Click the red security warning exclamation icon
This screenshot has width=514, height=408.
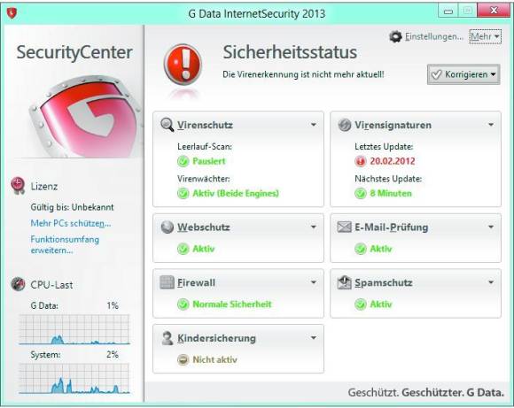(183, 65)
